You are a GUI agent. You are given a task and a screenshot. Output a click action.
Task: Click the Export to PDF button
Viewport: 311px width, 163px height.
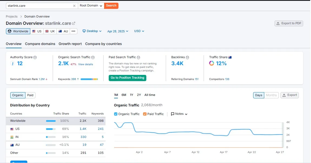pos(289,23)
